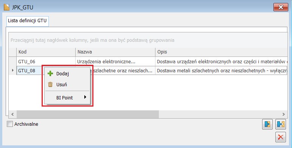Click the Urządzenia elektroniczne... name cell

tap(115, 61)
